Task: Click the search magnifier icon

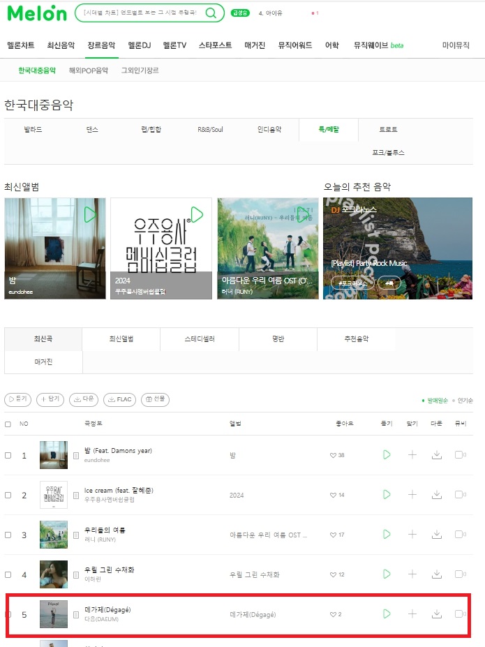Action: tap(211, 13)
